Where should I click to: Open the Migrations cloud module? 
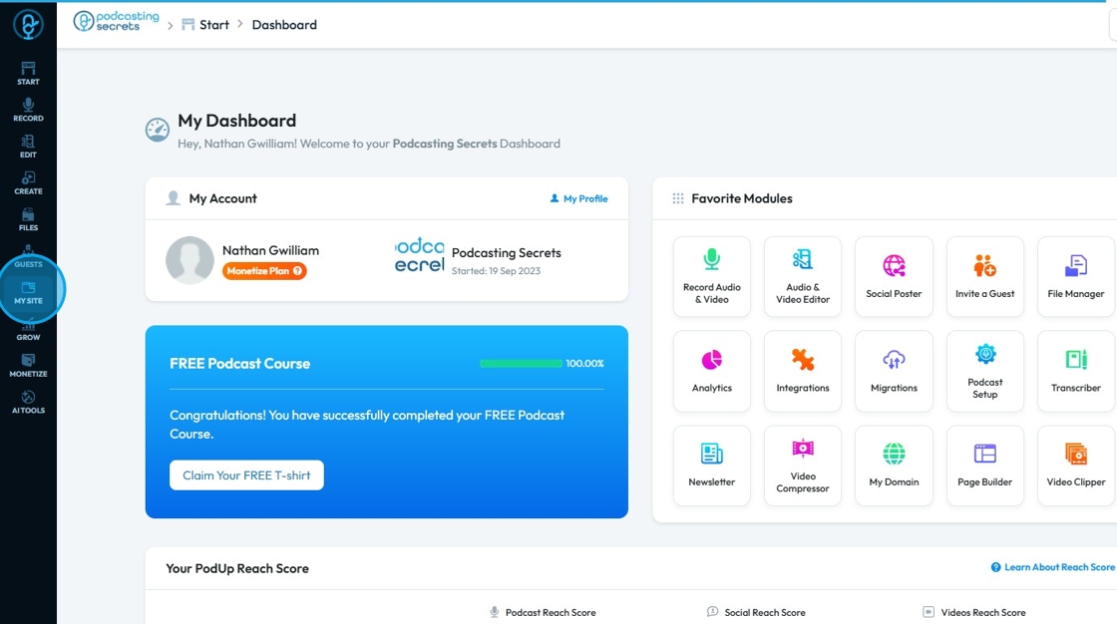894,371
